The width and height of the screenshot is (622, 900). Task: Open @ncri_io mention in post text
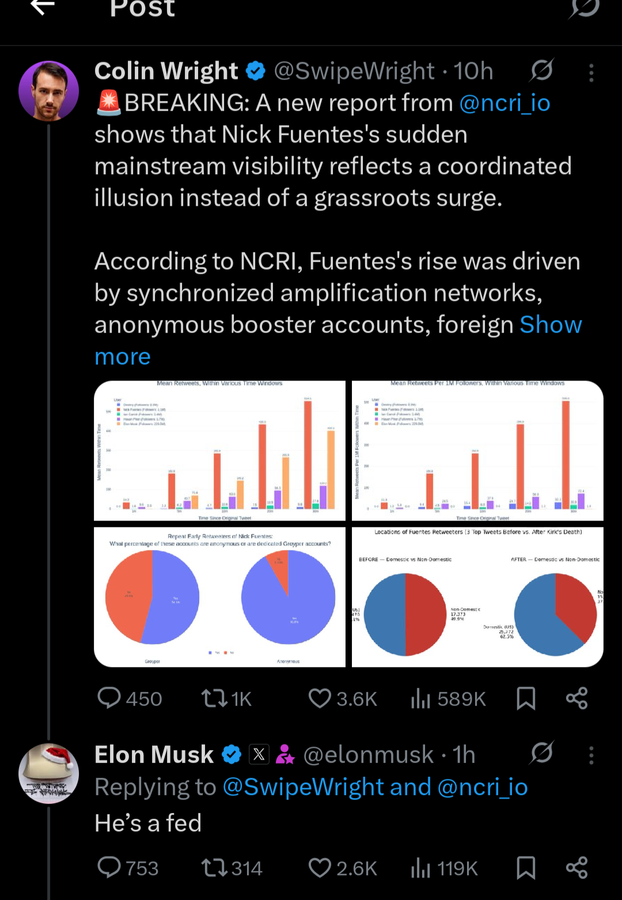pyautogui.click(x=505, y=103)
